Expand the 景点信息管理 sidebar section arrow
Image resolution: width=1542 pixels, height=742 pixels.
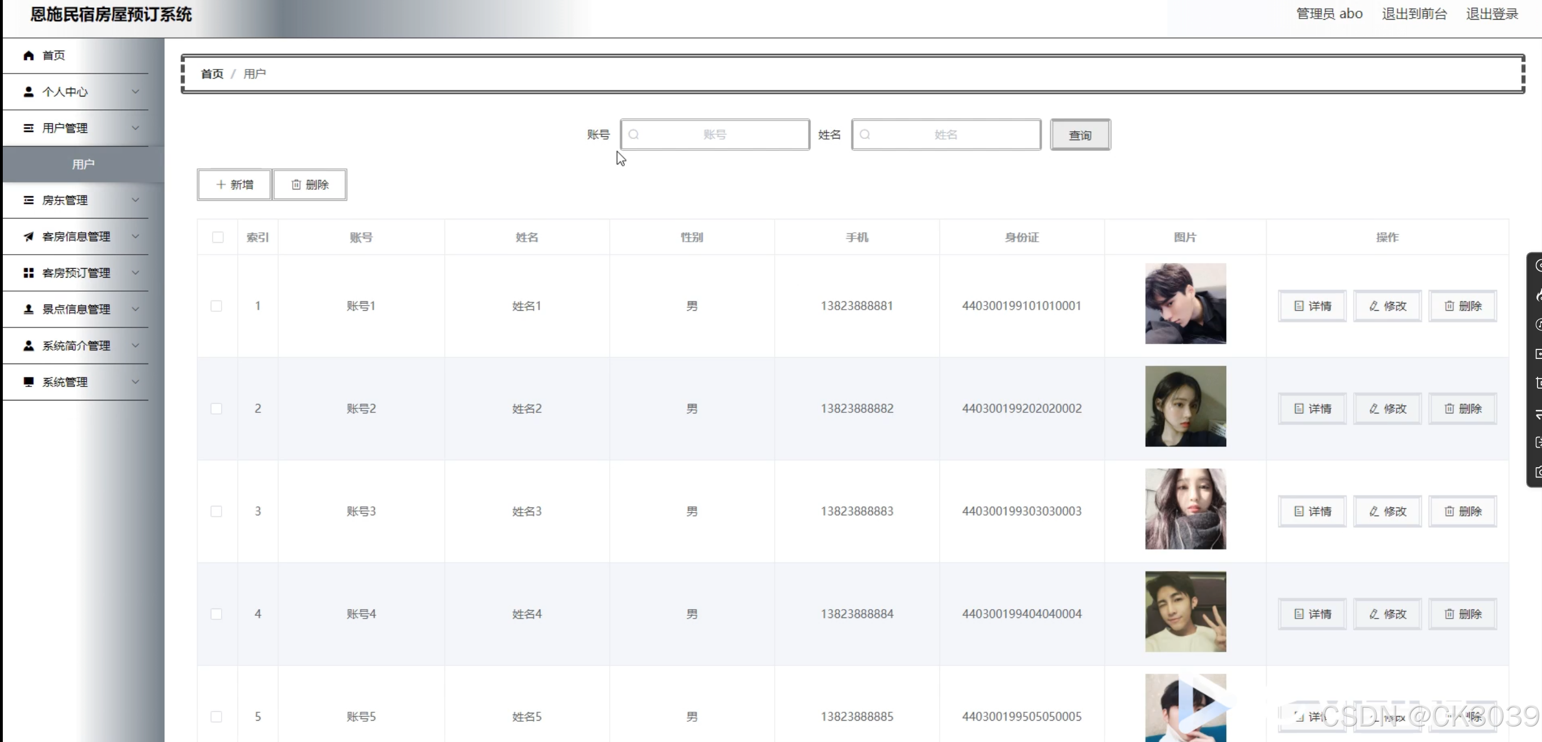tap(135, 310)
